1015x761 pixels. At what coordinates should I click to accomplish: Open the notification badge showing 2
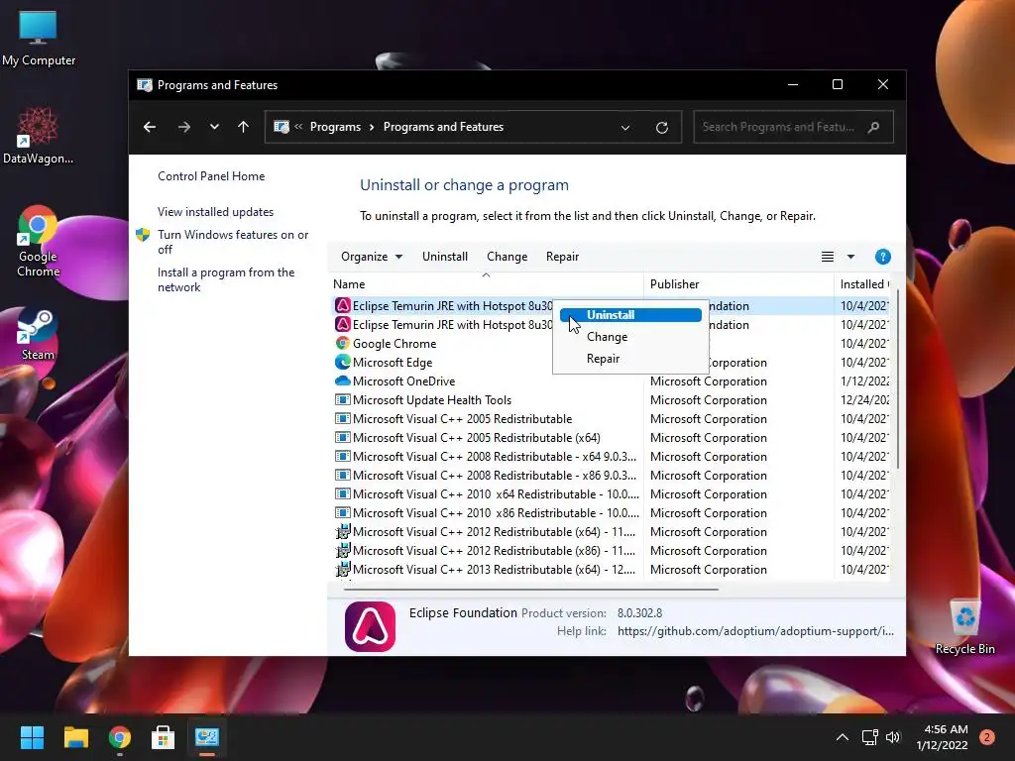[x=987, y=737]
